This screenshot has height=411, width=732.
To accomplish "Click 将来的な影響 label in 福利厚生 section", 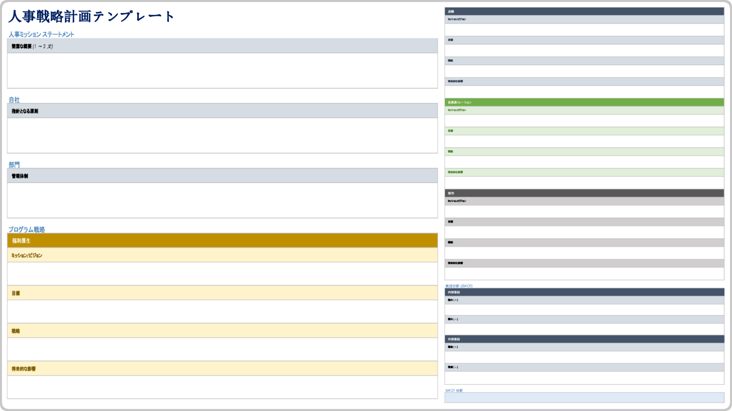I will (24, 369).
